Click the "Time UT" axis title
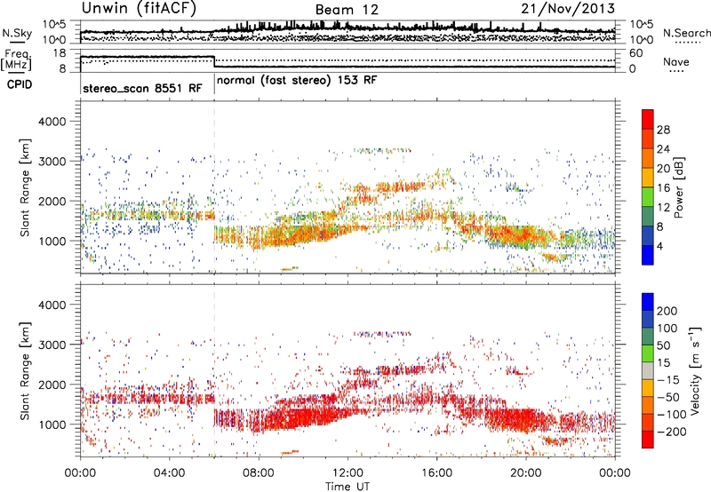Image resolution: width=711 pixels, height=492 pixels. coord(348,487)
